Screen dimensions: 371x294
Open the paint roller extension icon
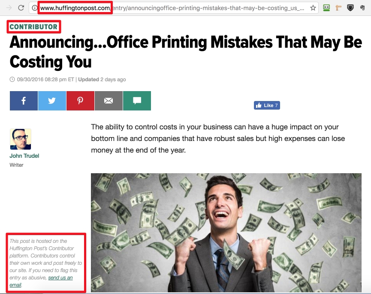(338, 8)
